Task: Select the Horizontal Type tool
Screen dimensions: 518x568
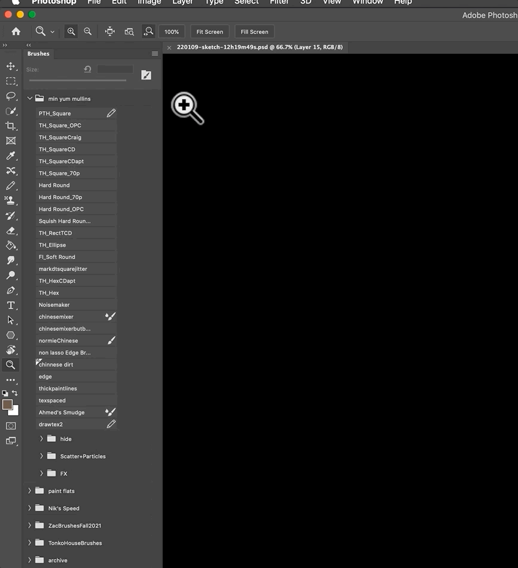Action: pos(11,306)
